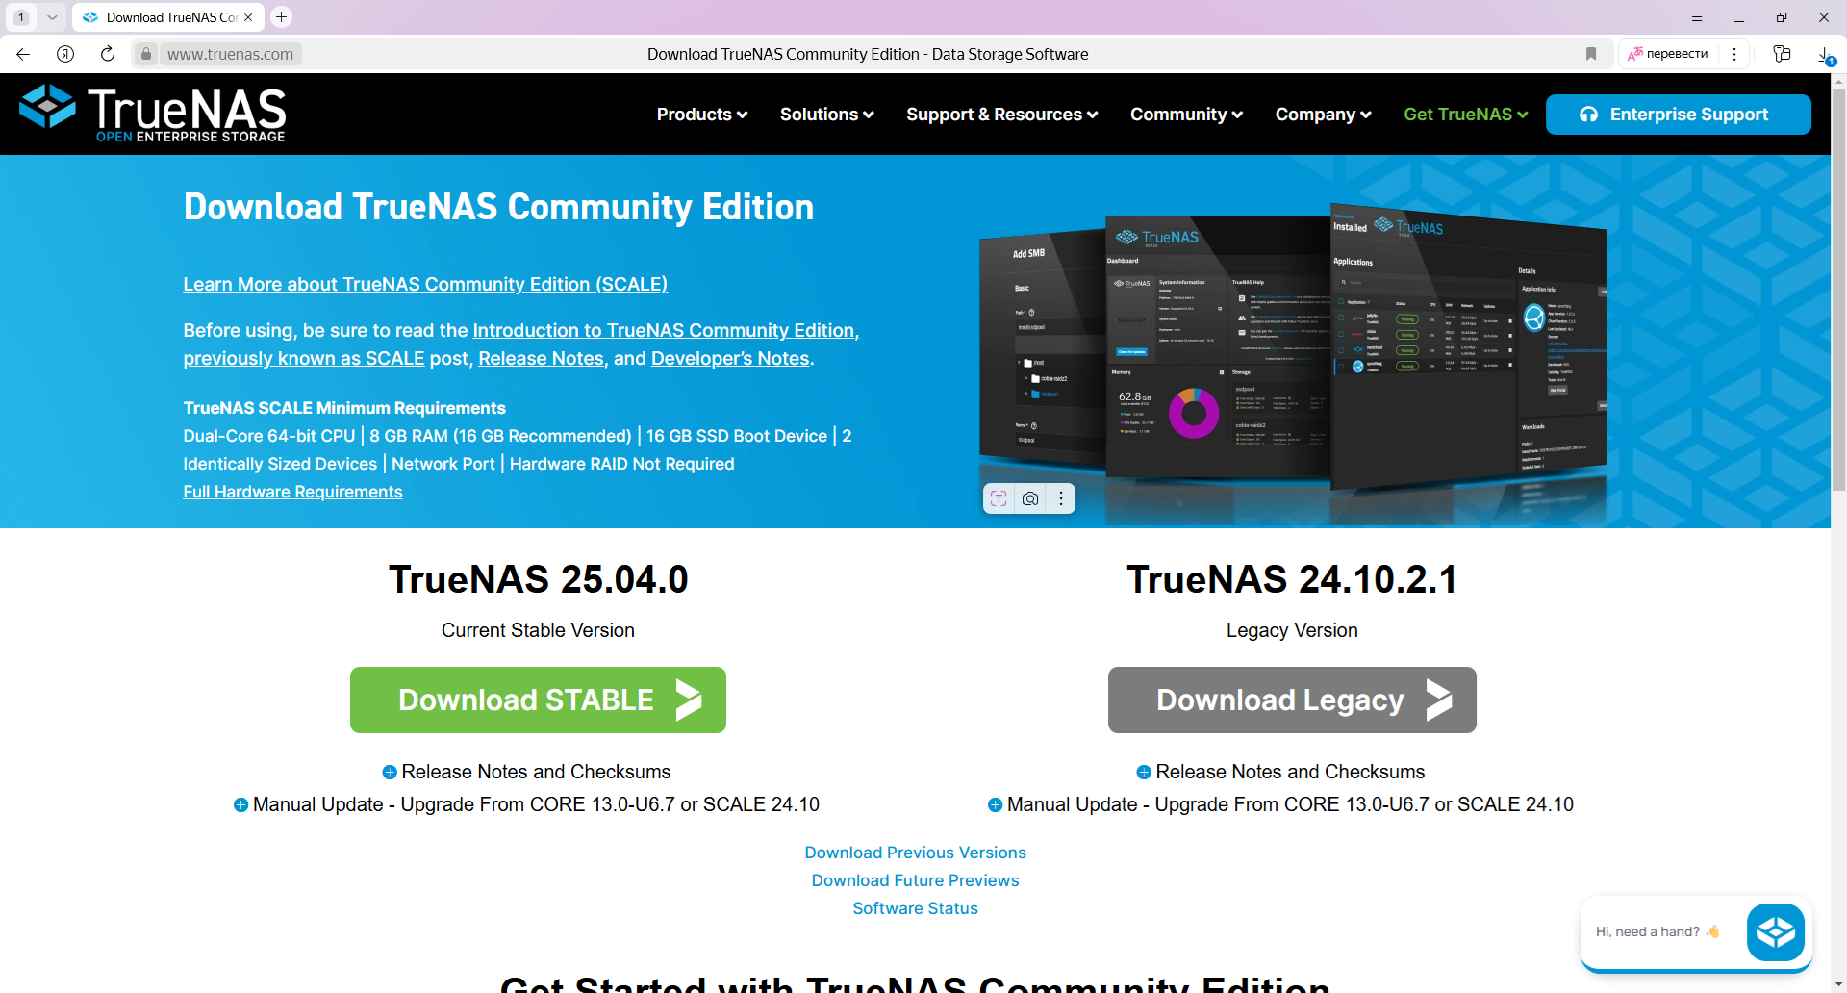Click the 'Hi, need a hand?' chat bubble
Image resolution: width=1847 pixels, height=993 pixels.
click(x=1657, y=931)
